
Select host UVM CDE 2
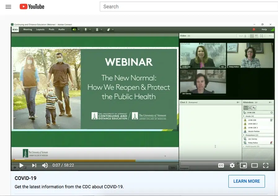click(x=258, y=124)
